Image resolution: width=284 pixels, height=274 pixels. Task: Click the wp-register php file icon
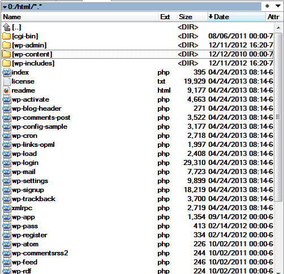(7, 235)
